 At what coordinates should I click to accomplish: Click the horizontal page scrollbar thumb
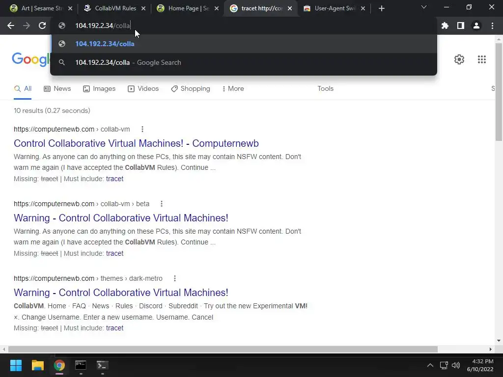(223, 349)
